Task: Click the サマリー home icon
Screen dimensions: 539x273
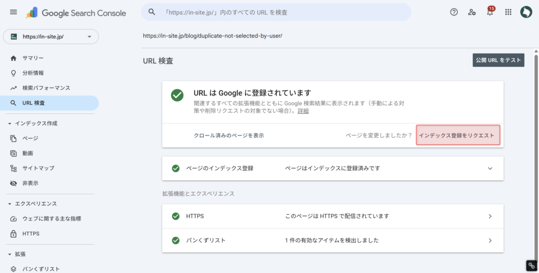Action: 13,58
